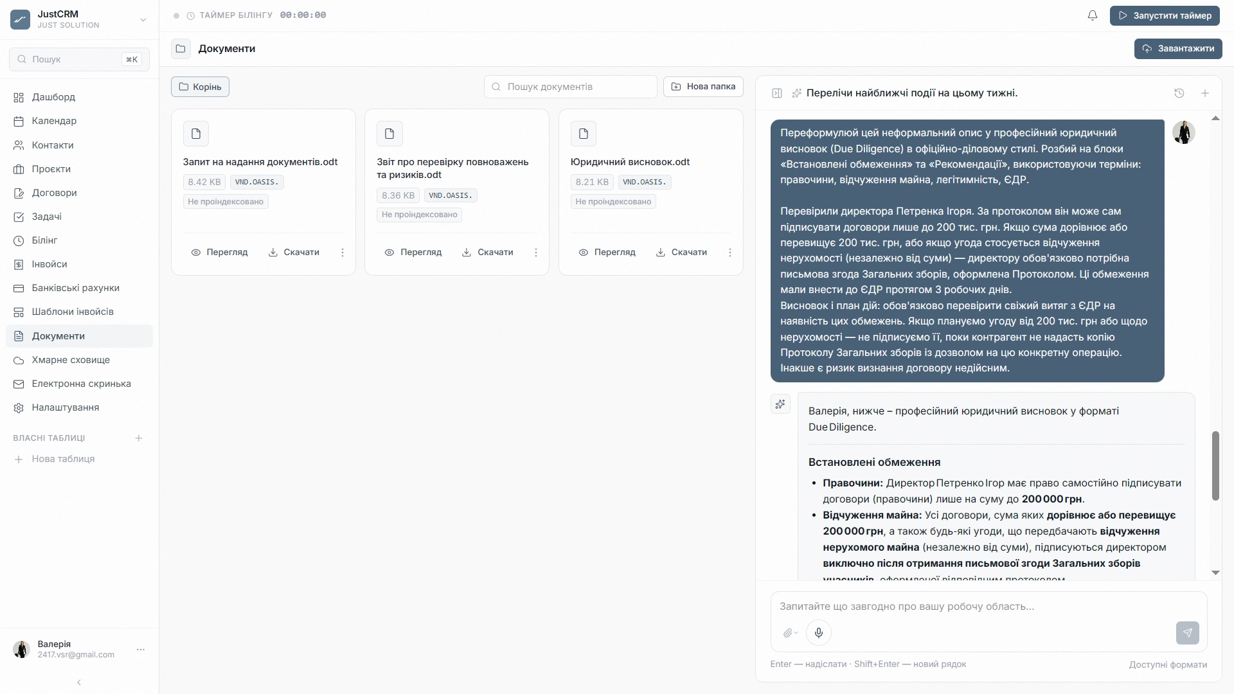
Task: Click the JustCRM logo icon
Action: [x=21, y=19]
